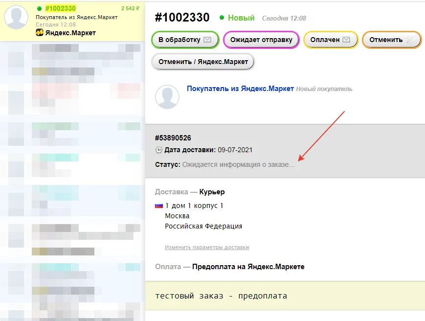Click the status text "Ожидается информация о заказе..."
The width and height of the screenshot is (425, 321).
238,164
